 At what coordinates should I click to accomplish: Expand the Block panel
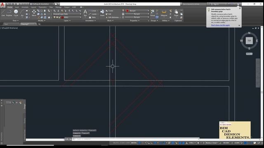110,21
